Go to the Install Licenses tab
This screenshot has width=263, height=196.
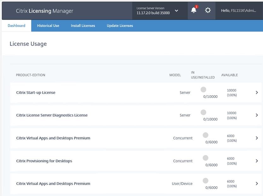click(83, 25)
